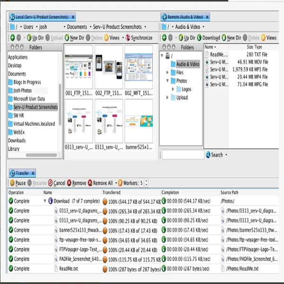
Task: Click the Upload button in Local toolbar
Action: coord(54,38)
